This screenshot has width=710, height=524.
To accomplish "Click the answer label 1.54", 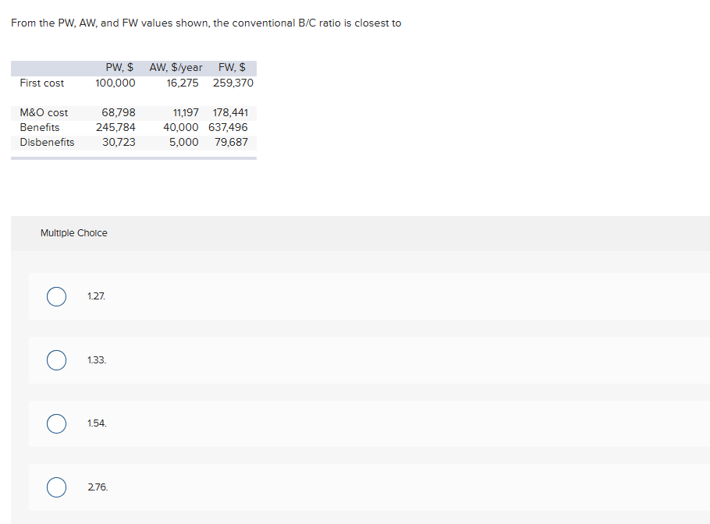I will [x=94, y=423].
